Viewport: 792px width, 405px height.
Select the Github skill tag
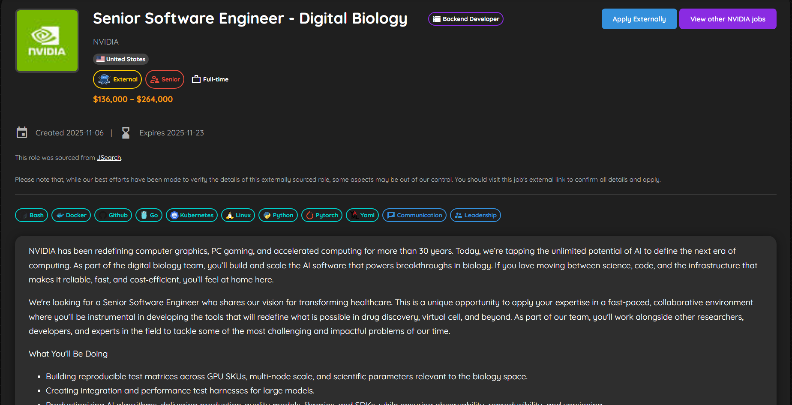pyautogui.click(x=113, y=215)
